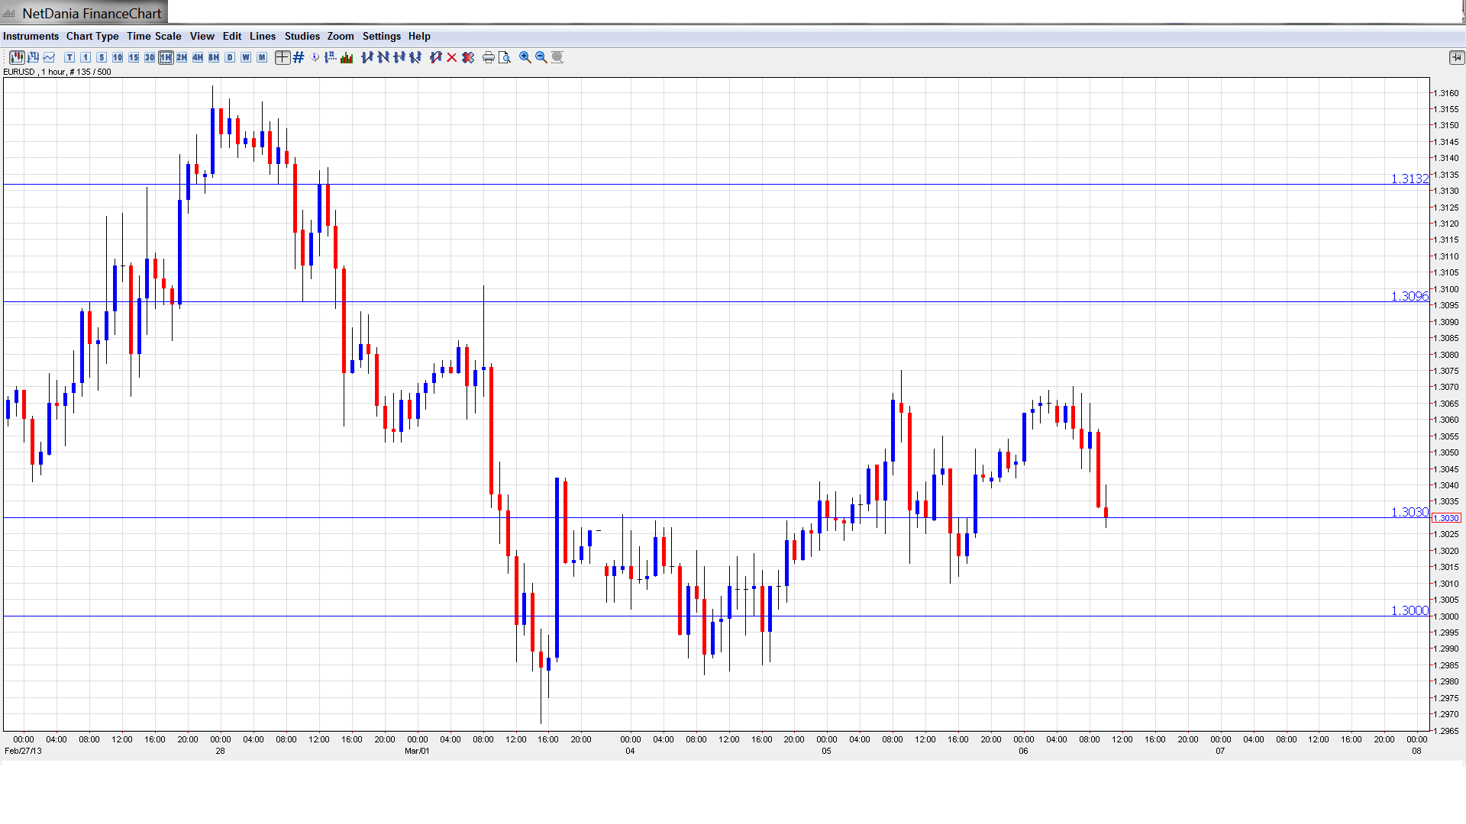1466x824 pixels.
Task: Open the print preview icon
Action: click(505, 57)
